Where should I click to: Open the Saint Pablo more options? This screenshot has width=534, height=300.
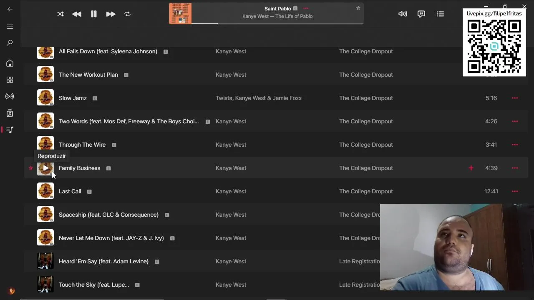306,8
